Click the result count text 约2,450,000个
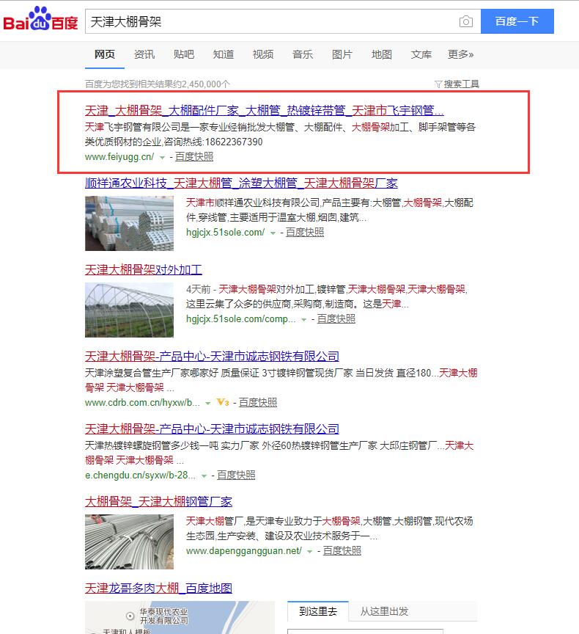579x634 pixels. (201, 84)
